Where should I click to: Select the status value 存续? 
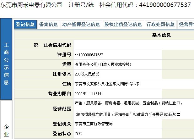click(78, 134)
